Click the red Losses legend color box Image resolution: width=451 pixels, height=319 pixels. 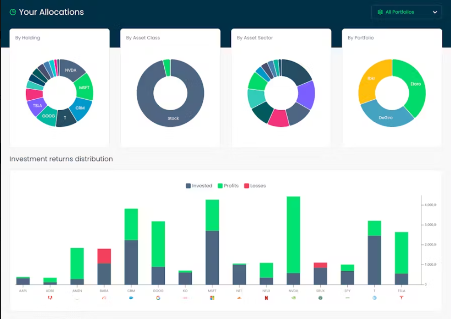click(246, 186)
